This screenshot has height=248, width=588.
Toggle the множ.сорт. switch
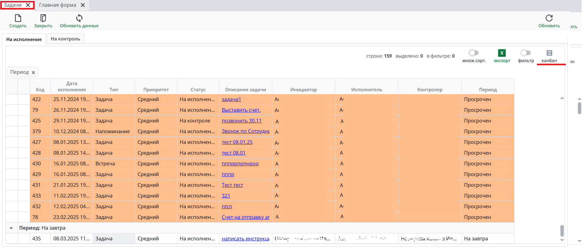pos(474,53)
